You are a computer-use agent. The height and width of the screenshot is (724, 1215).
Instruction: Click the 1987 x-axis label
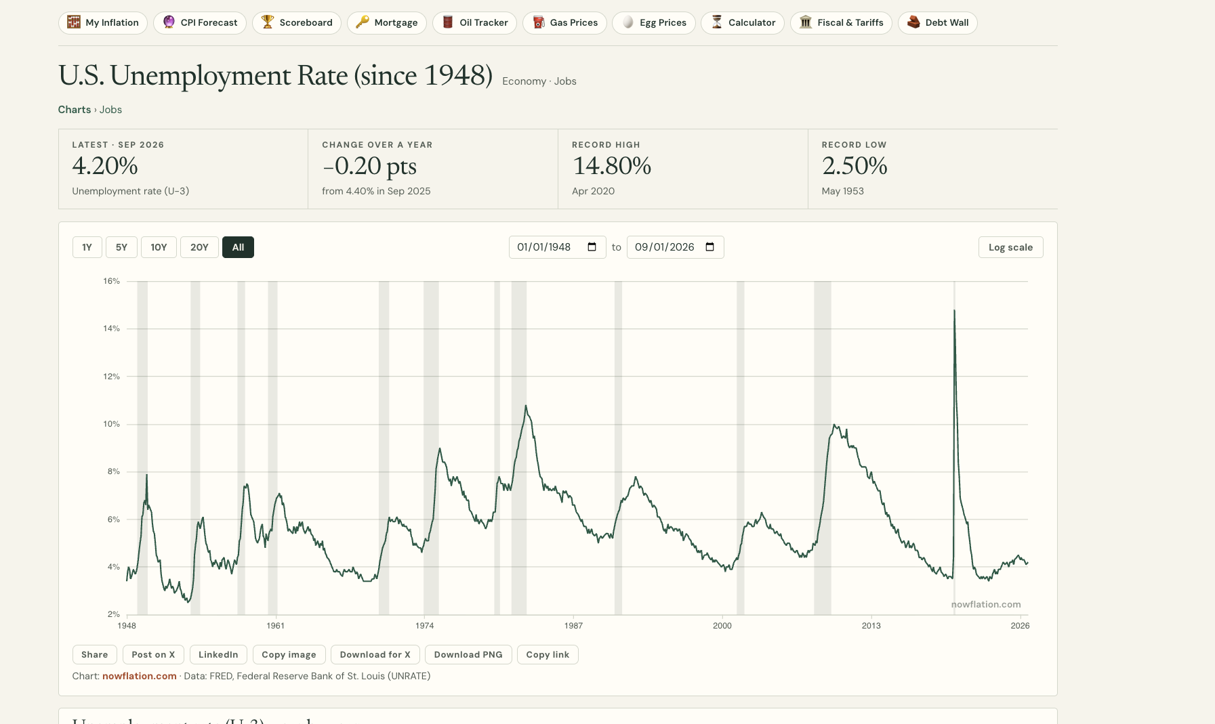(x=573, y=626)
